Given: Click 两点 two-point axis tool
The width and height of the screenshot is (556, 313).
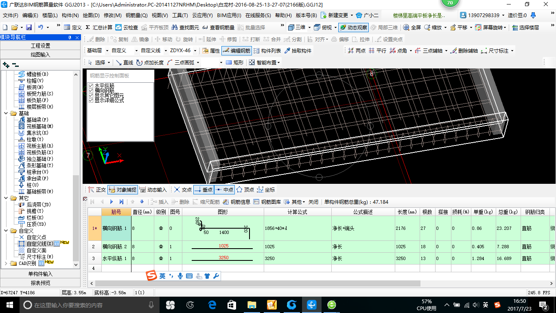Looking at the screenshot, I should [357, 51].
